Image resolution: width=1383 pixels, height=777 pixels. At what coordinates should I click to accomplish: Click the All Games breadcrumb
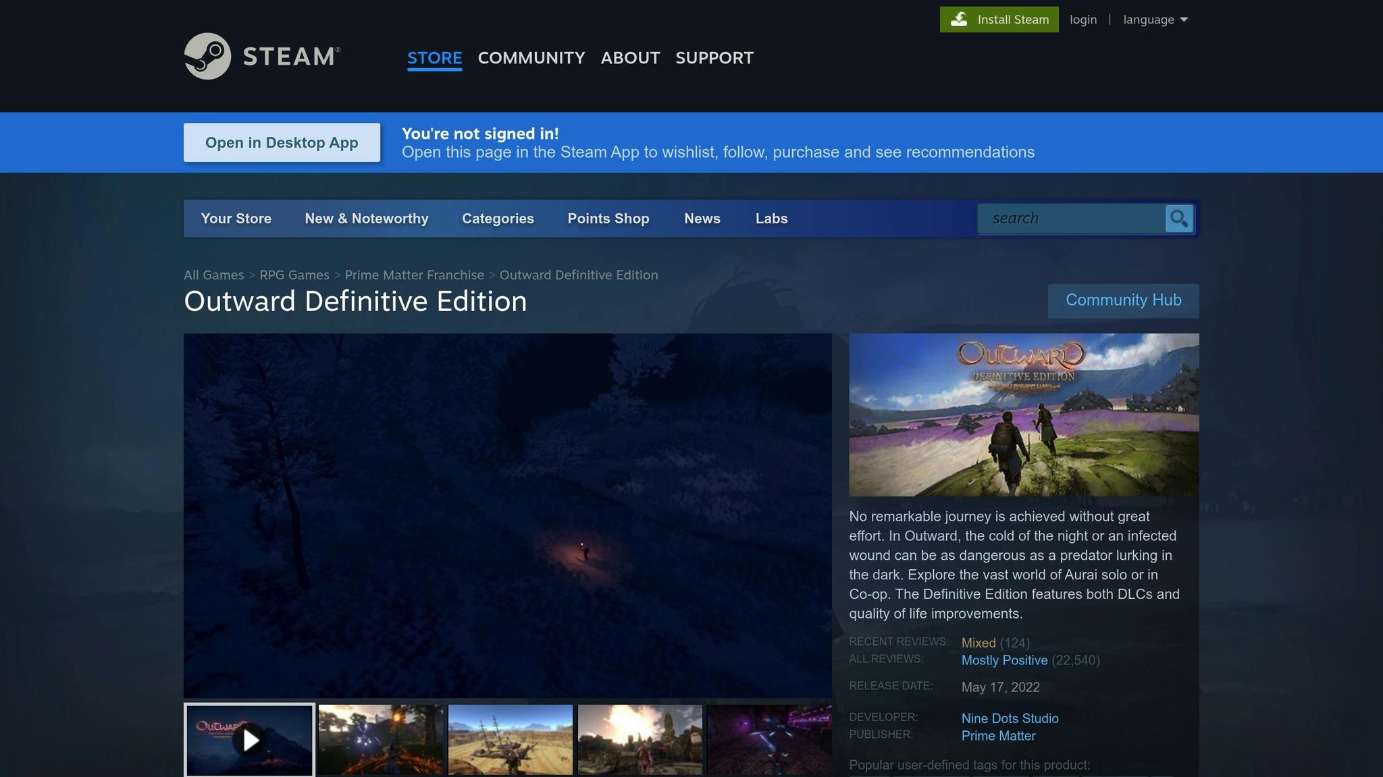click(x=213, y=275)
